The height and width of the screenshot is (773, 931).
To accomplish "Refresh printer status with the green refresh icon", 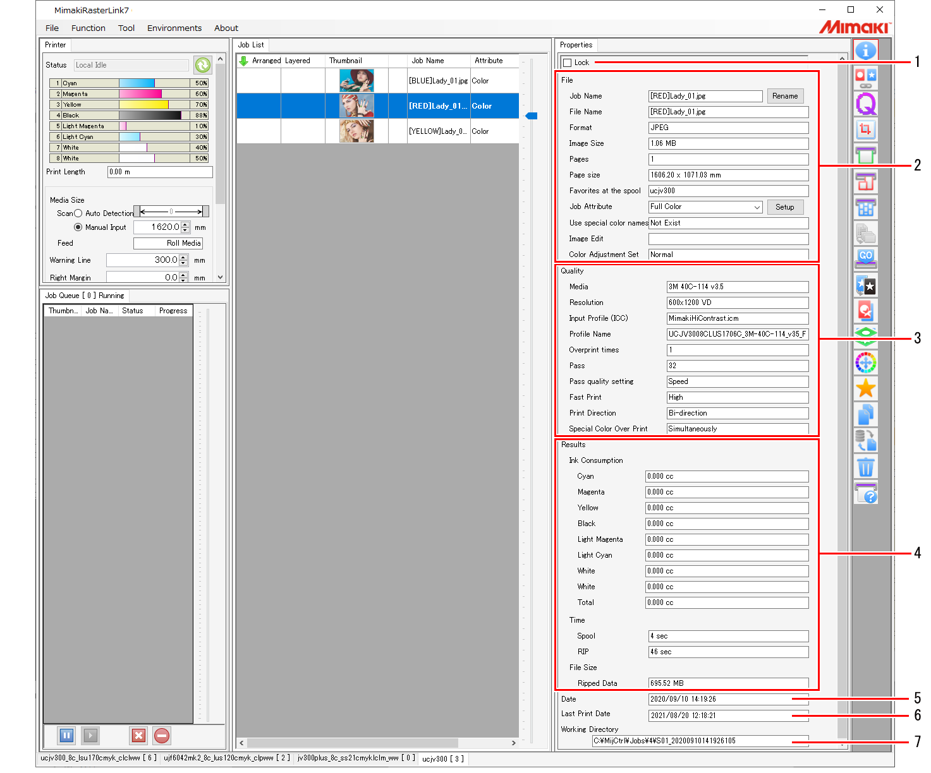I will (202, 64).
